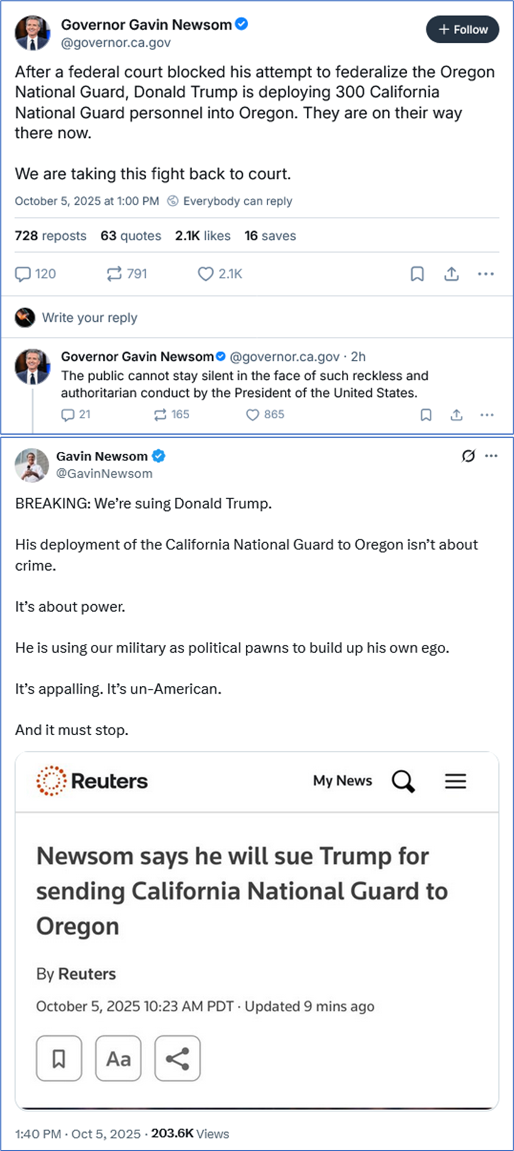Share the Reuters article

tap(177, 1058)
